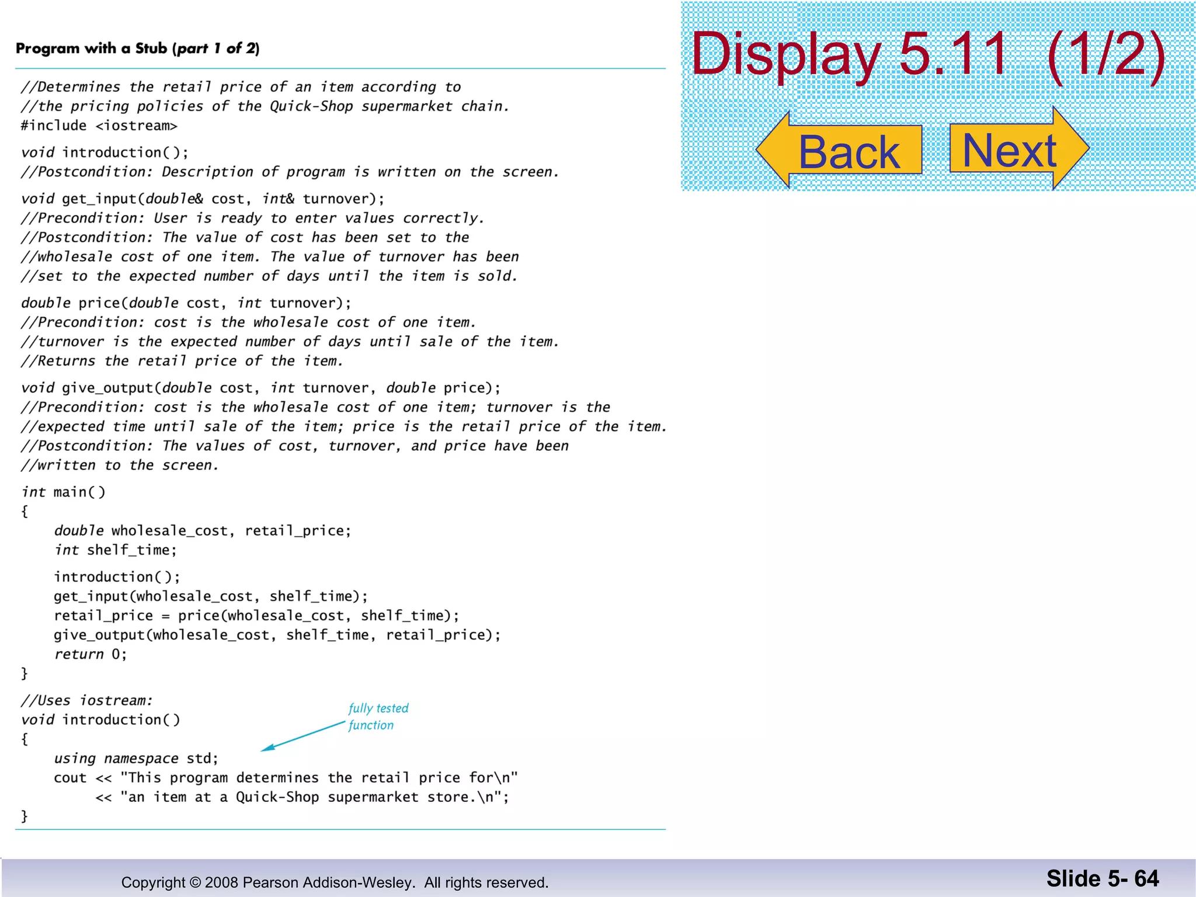
Task: Click the 'Display 5.11 (1/2)' title
Action: coord(928,54)
